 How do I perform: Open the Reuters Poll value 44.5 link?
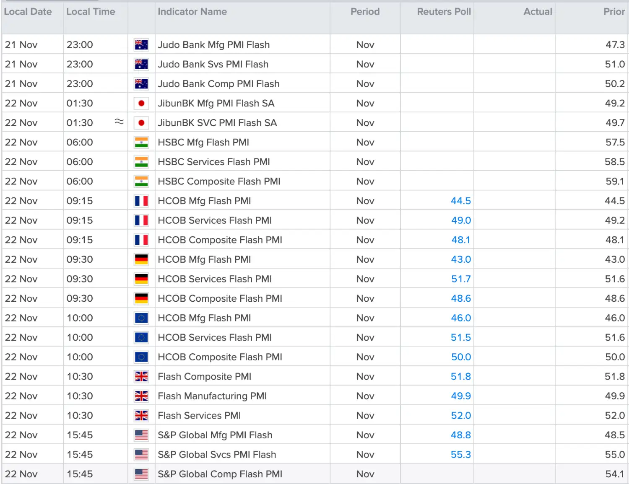pos(461,201)
